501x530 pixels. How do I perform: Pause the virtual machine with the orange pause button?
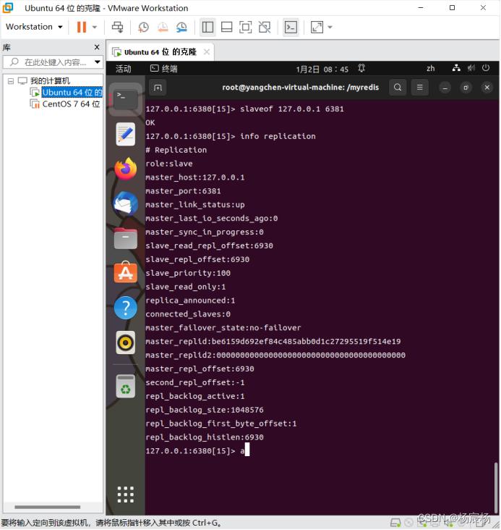(x=82, y=27)
